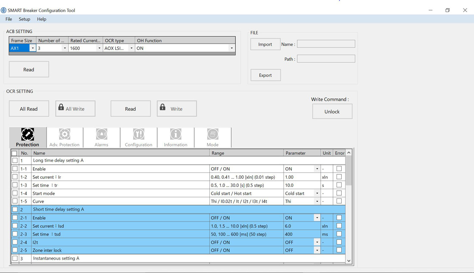Click the table vertical scrollbar thumb

coord(349,170)
